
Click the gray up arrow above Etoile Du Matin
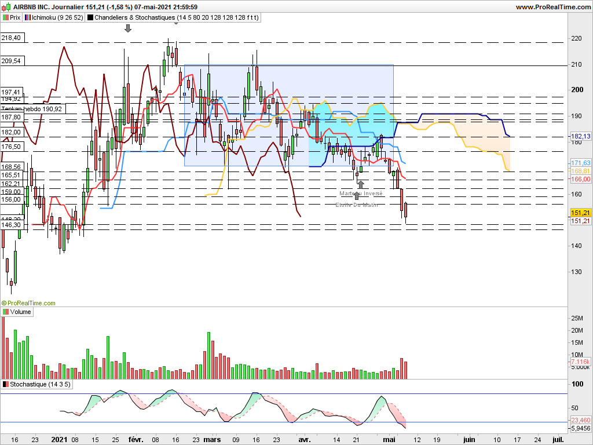coord(356,196)
